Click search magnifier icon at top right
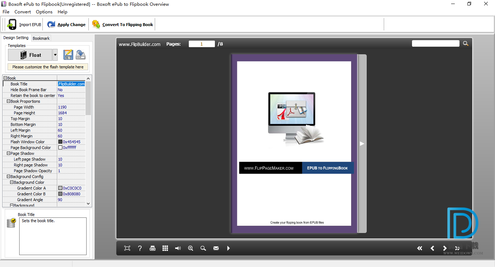Screen dimensions: 495x267 coord(466,43)
